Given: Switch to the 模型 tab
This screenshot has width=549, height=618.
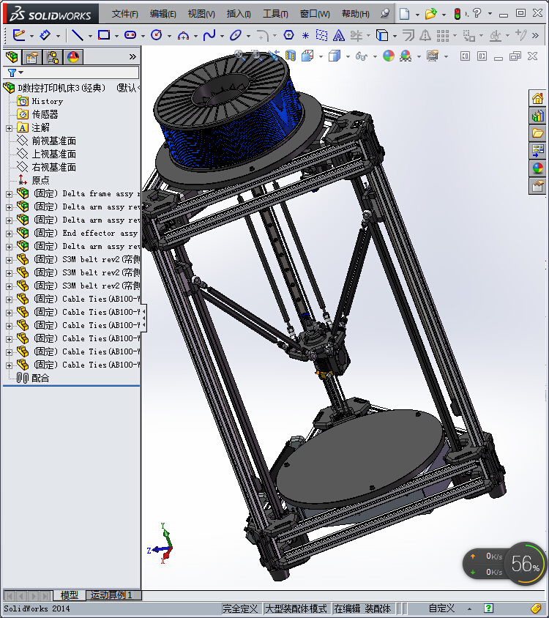Looking at the screenshot, I should [x=69, y=595].
